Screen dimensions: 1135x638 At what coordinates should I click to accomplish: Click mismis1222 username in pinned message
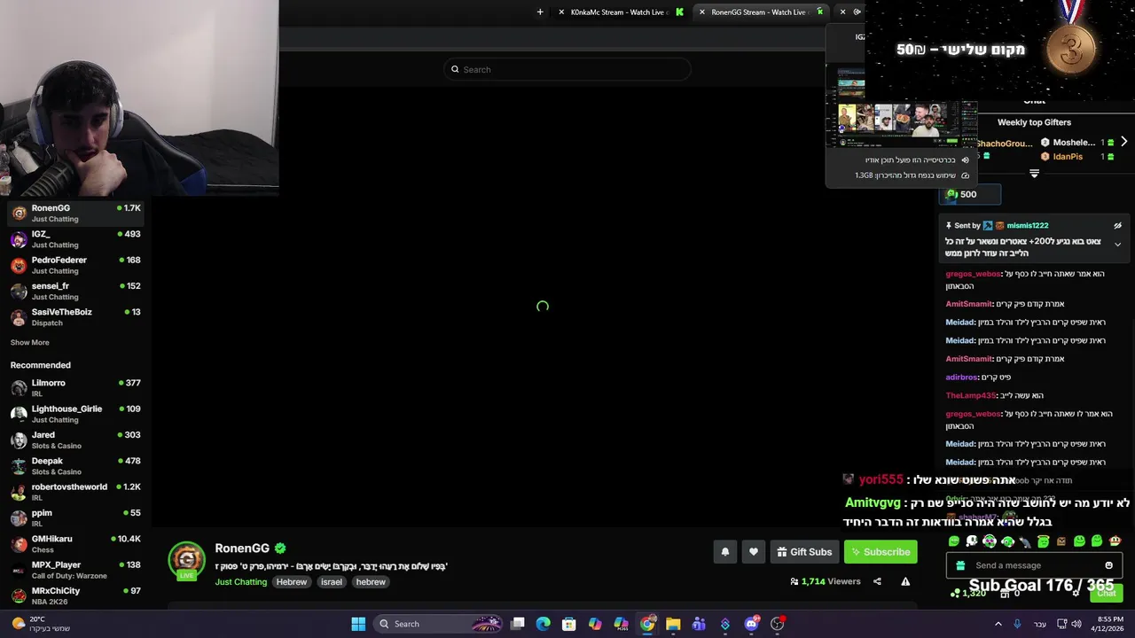(x=1027, y=226)
